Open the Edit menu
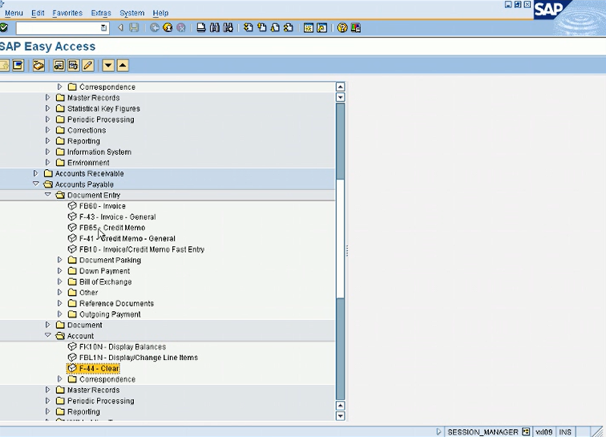 (38, 13)
